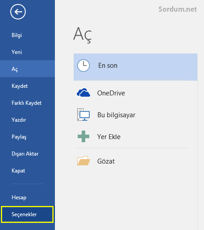Open Farklı Kaydet

tap(27, 103)
